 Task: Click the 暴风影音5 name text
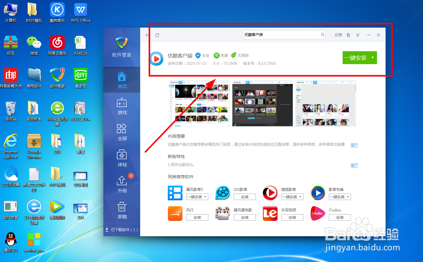tap(194, 189)
